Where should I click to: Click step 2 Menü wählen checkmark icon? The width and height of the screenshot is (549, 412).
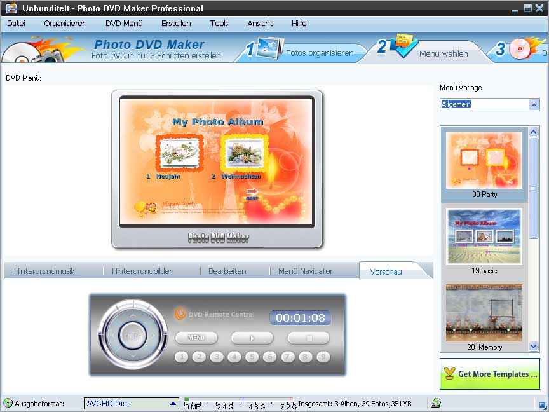click(403, 46)
